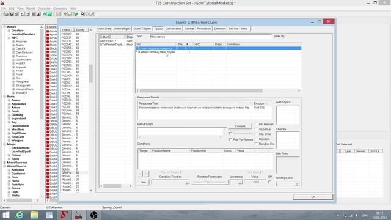
Task: Open the Filtered Dialogue toolbar icon
Action: pyautogui.click(x=87, y=14)
